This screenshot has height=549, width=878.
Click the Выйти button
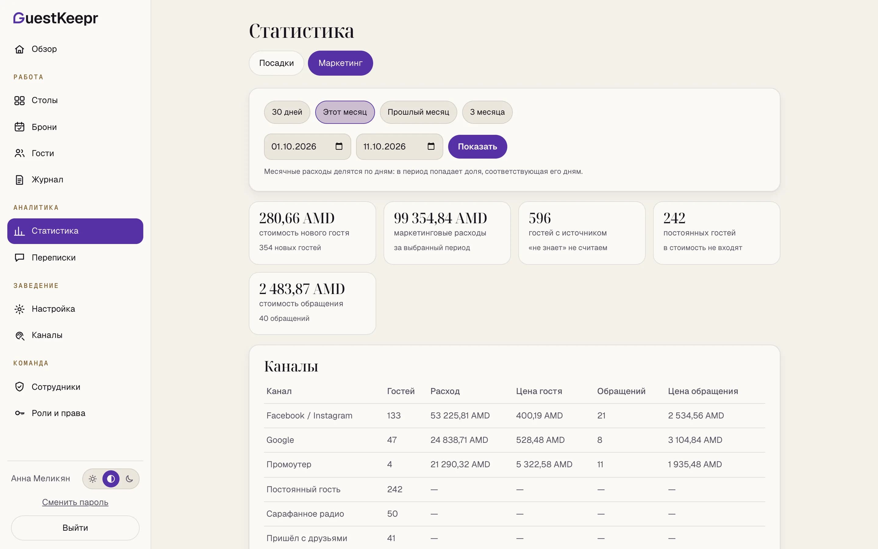click(75, 528)
